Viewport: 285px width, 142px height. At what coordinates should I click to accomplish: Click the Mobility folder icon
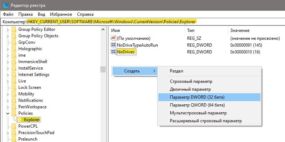pyautogui.click(x=14, y=94)
